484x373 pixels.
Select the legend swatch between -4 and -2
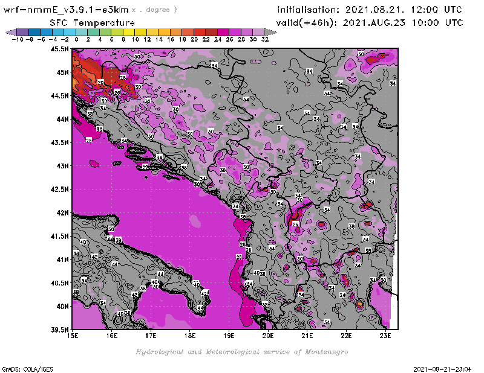(57, 32)
